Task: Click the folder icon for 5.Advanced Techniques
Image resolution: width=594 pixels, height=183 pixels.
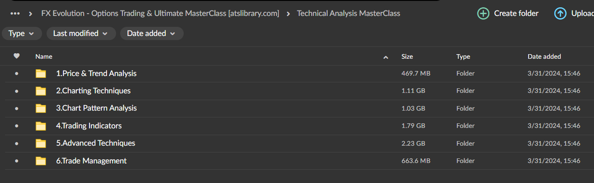Action: (x=41, y=143)
